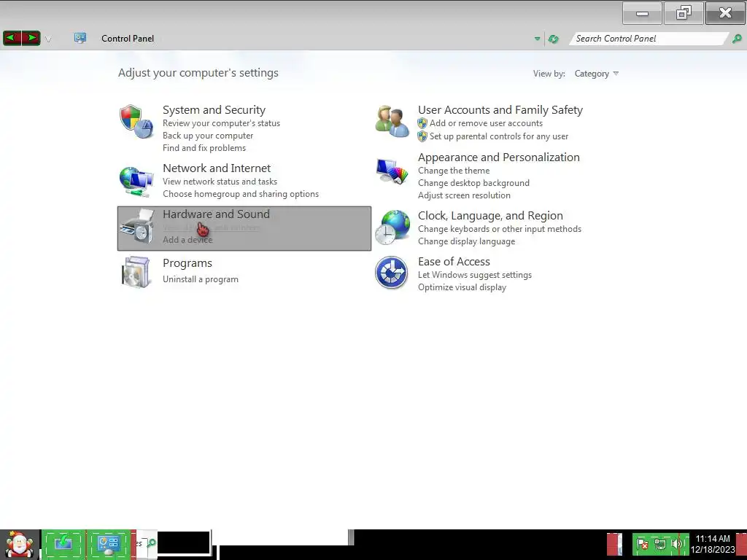Go back with the left arrow button

click(x=12, y=38)
